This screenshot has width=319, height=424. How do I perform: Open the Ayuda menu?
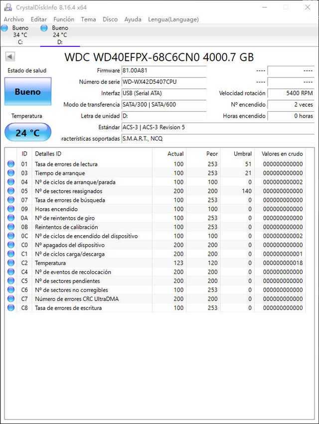(x=133, y=19)
